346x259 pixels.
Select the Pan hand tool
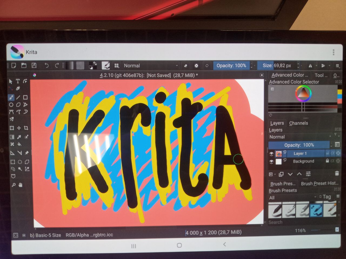click(x=21, y=185)
